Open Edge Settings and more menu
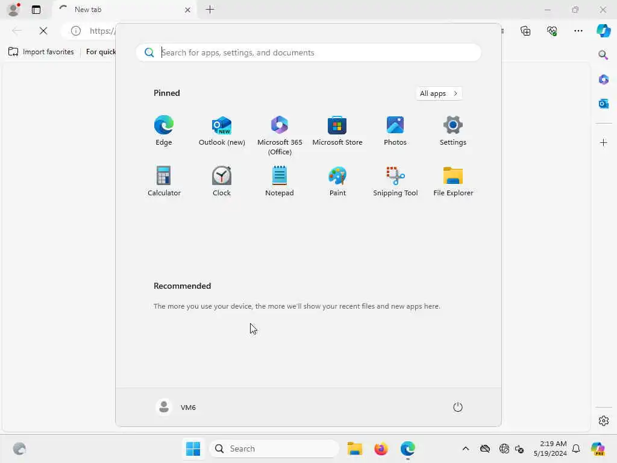Screen dimensions: 617x463 tap(578, 31)
